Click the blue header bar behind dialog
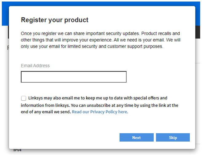 coord(101,4)
